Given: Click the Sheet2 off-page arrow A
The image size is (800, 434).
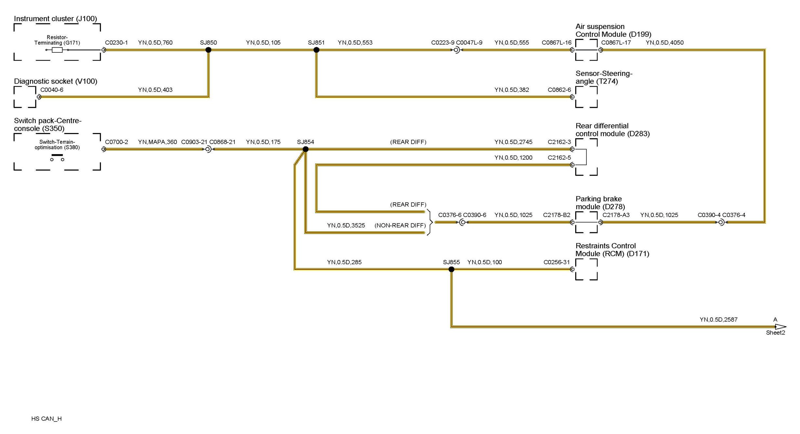Looking at the screenshot, I should click(x=780, y=327).
